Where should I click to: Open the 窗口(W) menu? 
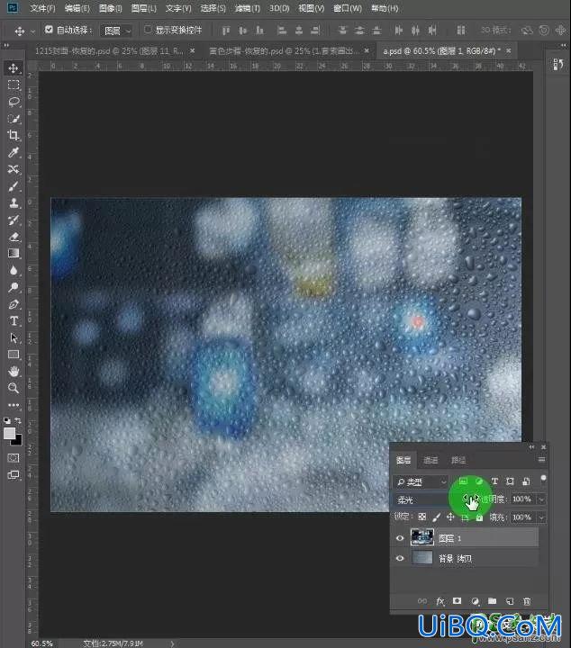348,8
